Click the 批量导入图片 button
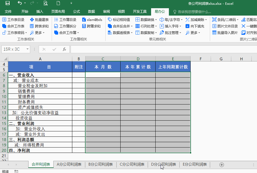The width and height of the screenshot is (257, 173). coord(225,33)
